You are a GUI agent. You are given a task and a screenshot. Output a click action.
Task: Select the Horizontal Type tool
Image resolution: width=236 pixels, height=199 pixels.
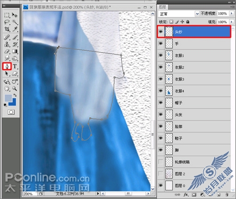tap(15, 66)
